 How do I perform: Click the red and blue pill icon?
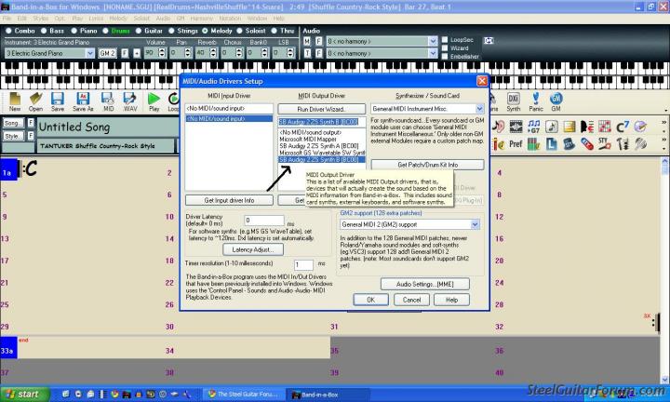point(587,144)
